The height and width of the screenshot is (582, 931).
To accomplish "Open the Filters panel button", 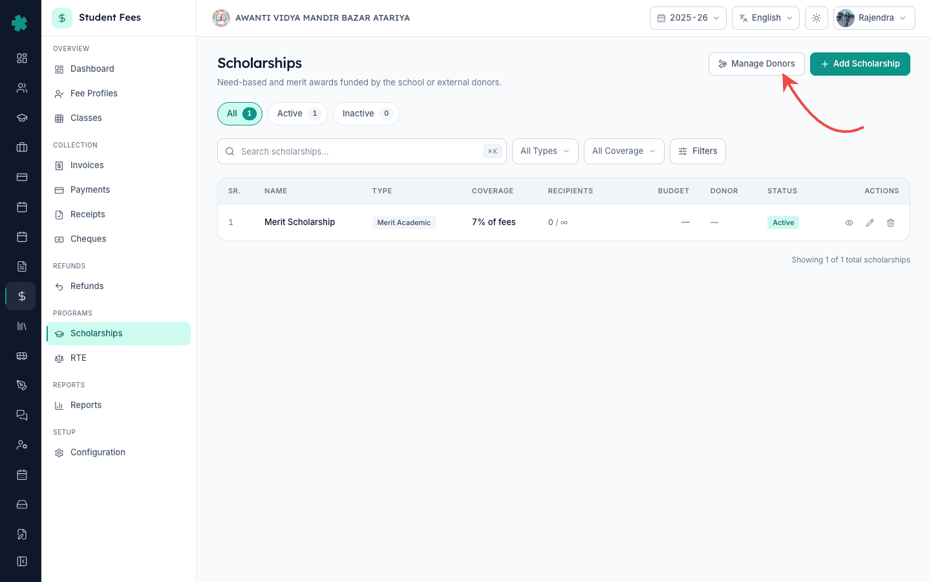I will click(x=698, y=151).
